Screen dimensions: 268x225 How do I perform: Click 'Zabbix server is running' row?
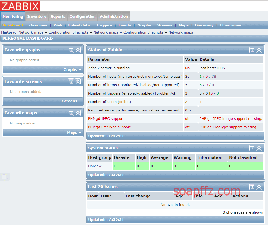[x=175, y=68]
